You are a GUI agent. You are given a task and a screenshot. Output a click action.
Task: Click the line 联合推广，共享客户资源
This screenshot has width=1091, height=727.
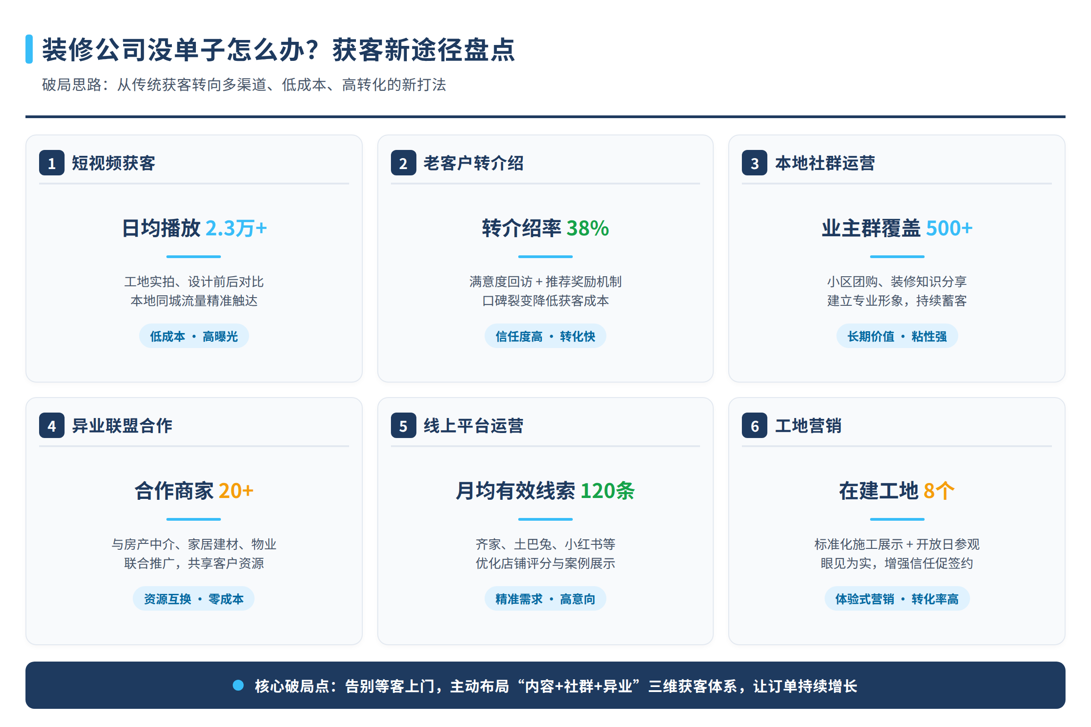(194, 563)
